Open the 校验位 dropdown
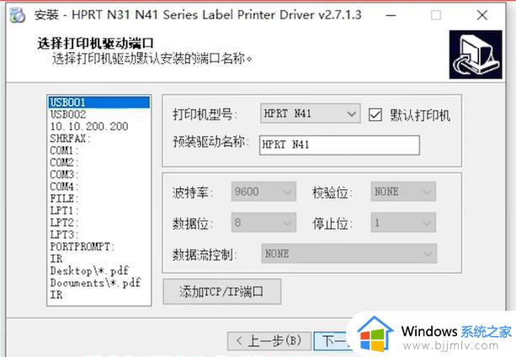 (403, 192)
